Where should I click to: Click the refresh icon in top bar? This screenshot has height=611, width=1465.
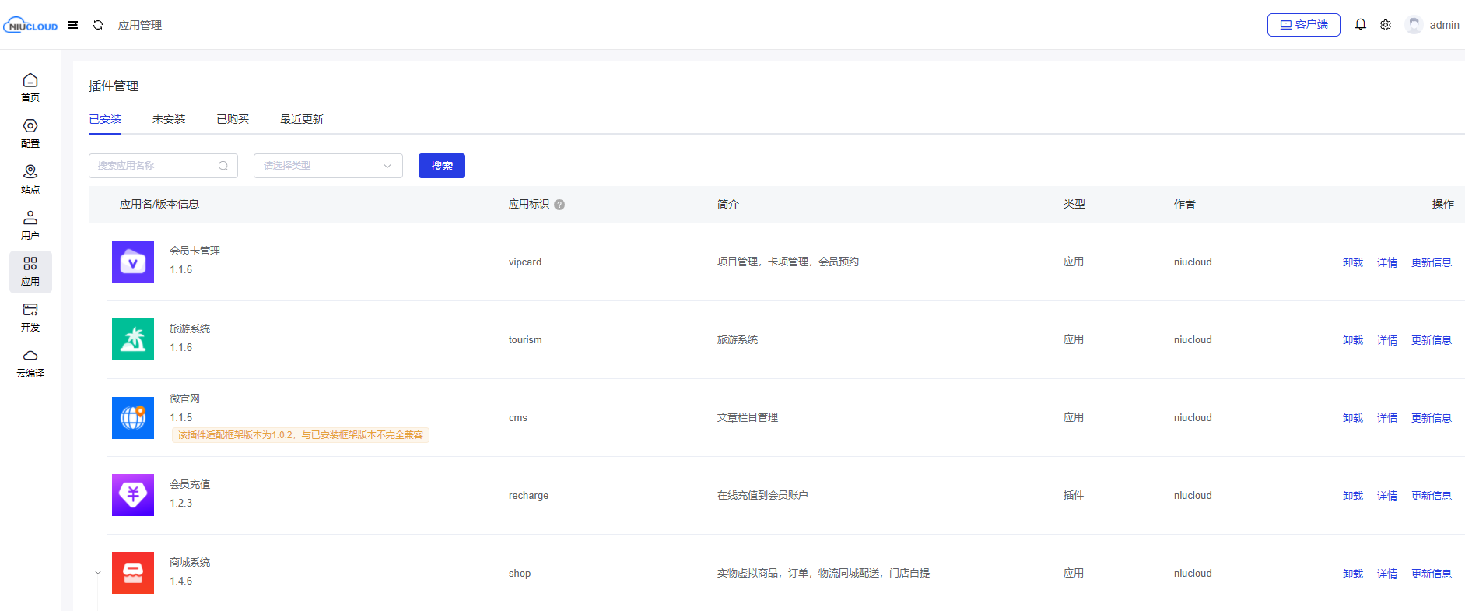(98, 25)
